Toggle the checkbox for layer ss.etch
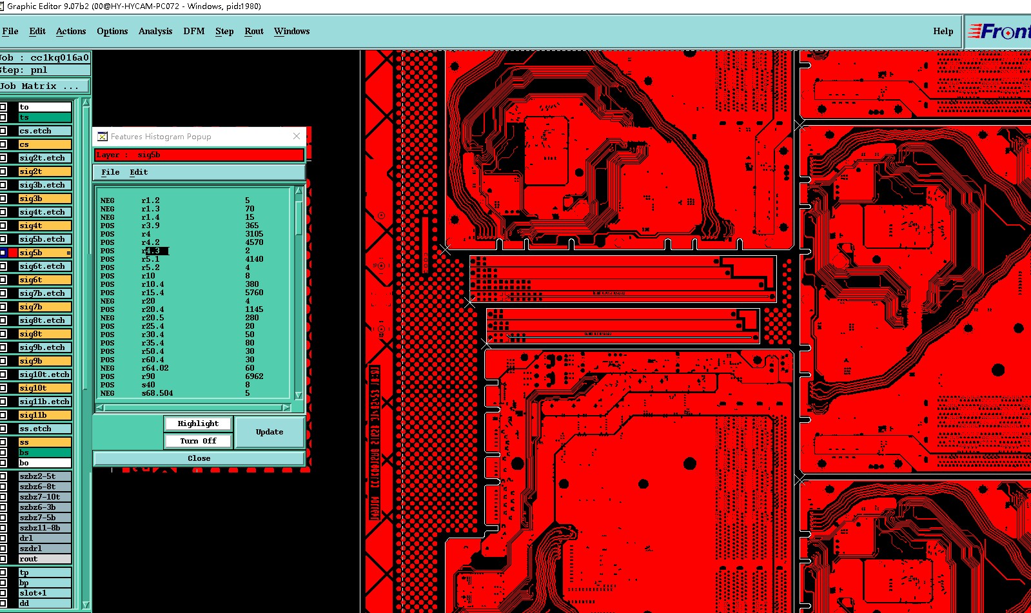1031x613 pixels. [x=3, y=429]
